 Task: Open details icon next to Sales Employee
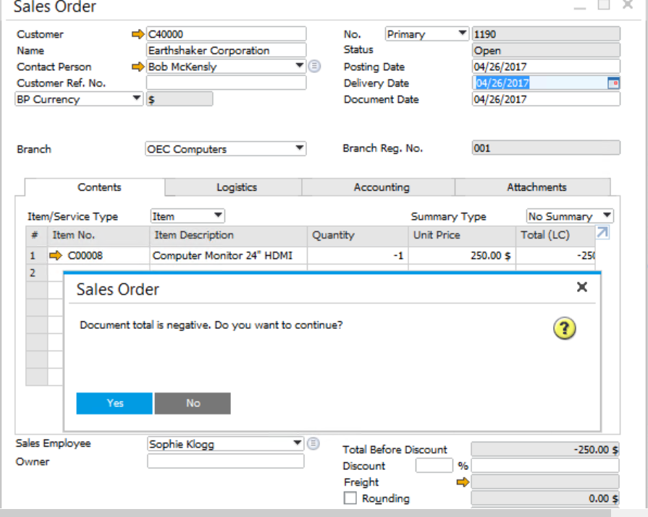coord(314,444)
